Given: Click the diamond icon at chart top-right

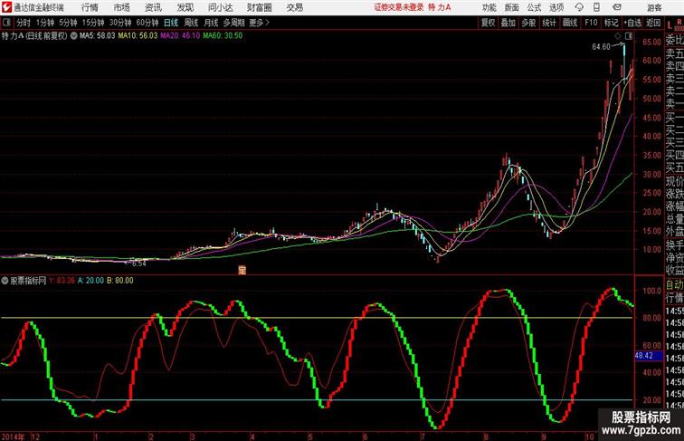Looking at the screenshot, I should [x=618, y=36].
